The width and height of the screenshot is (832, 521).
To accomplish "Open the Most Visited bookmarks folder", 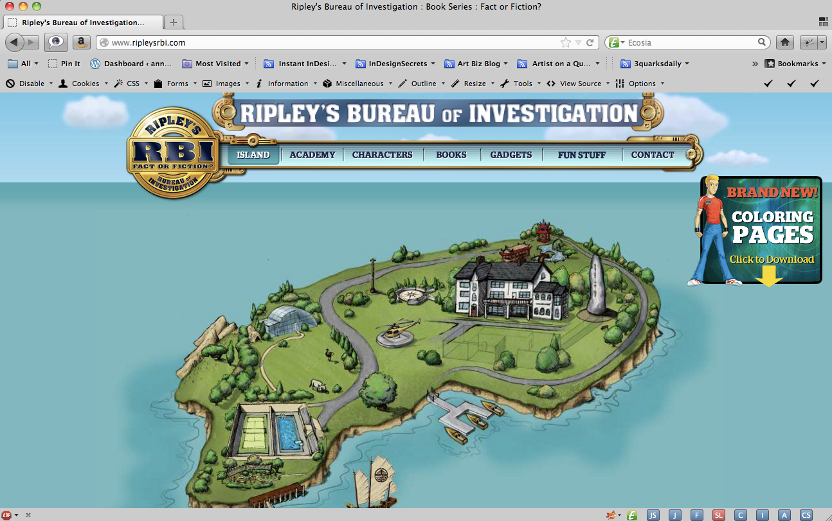I will tap(215, 64).
